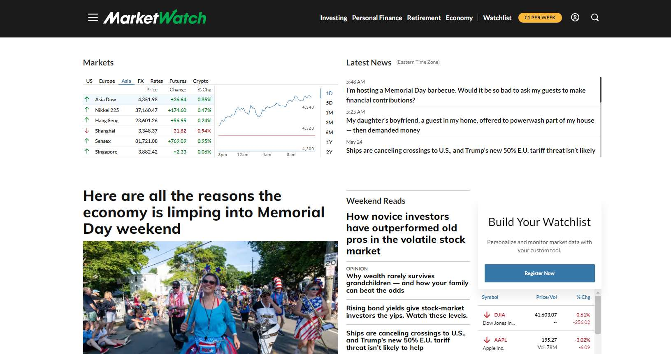
Task: Open Shanghai index row
Action: point(149,130)
